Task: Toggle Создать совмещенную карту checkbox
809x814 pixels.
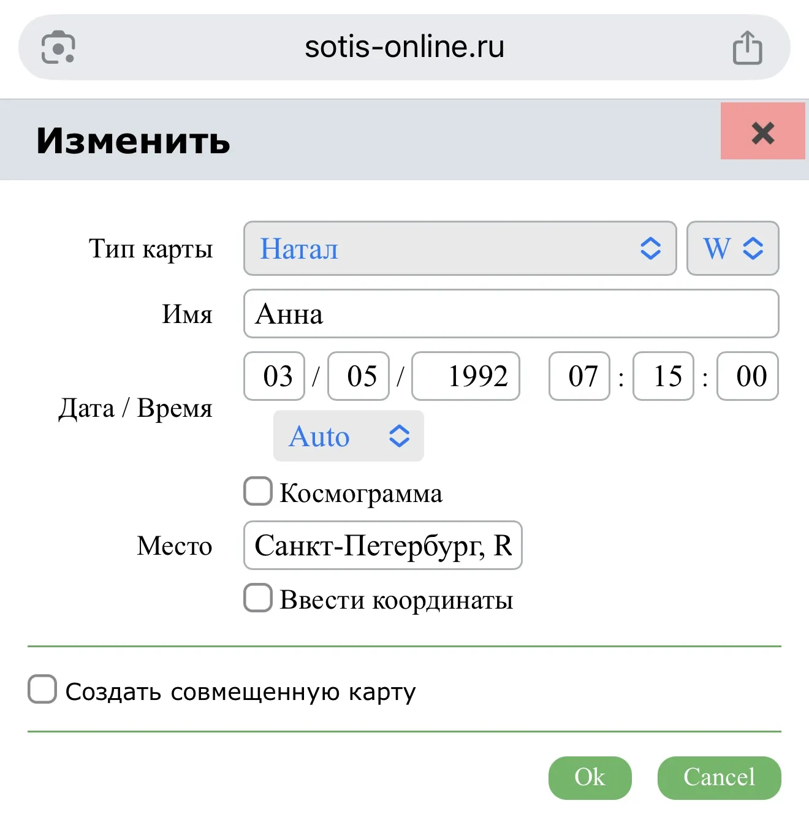Action: point(42,690)
